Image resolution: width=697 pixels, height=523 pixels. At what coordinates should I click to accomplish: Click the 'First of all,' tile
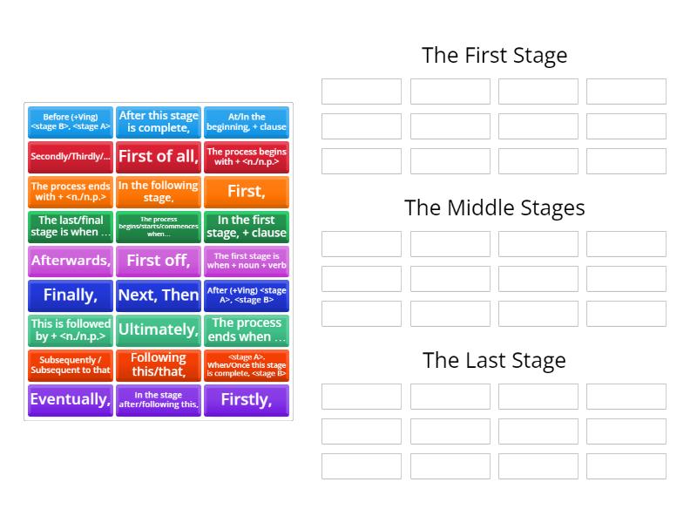(x=159, y=157)
